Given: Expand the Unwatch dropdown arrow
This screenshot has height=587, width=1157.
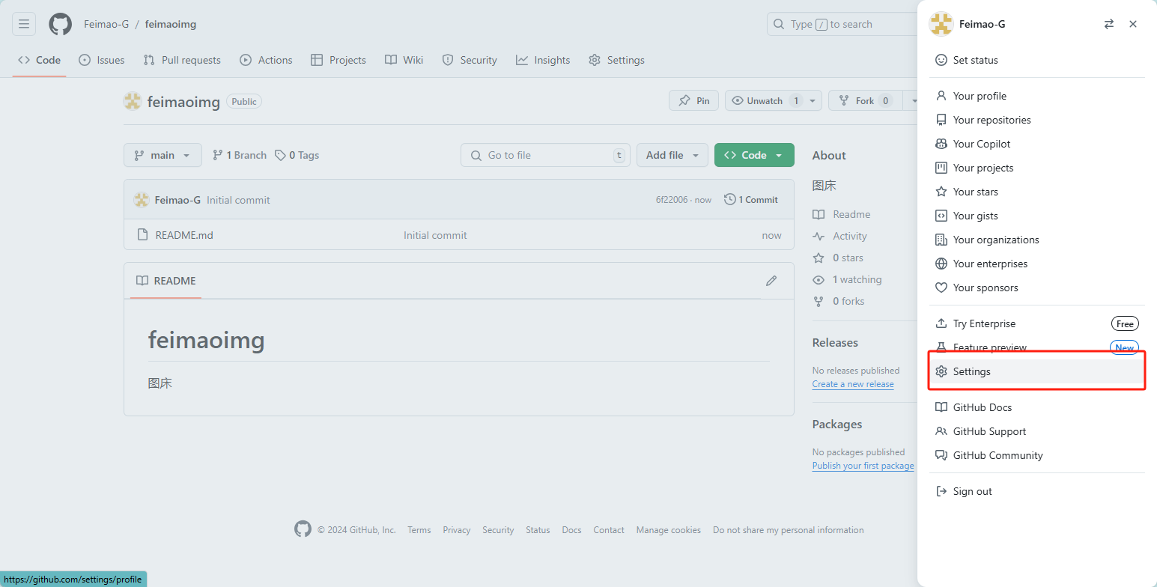Looking at the screenshot, I should point(814,100).
